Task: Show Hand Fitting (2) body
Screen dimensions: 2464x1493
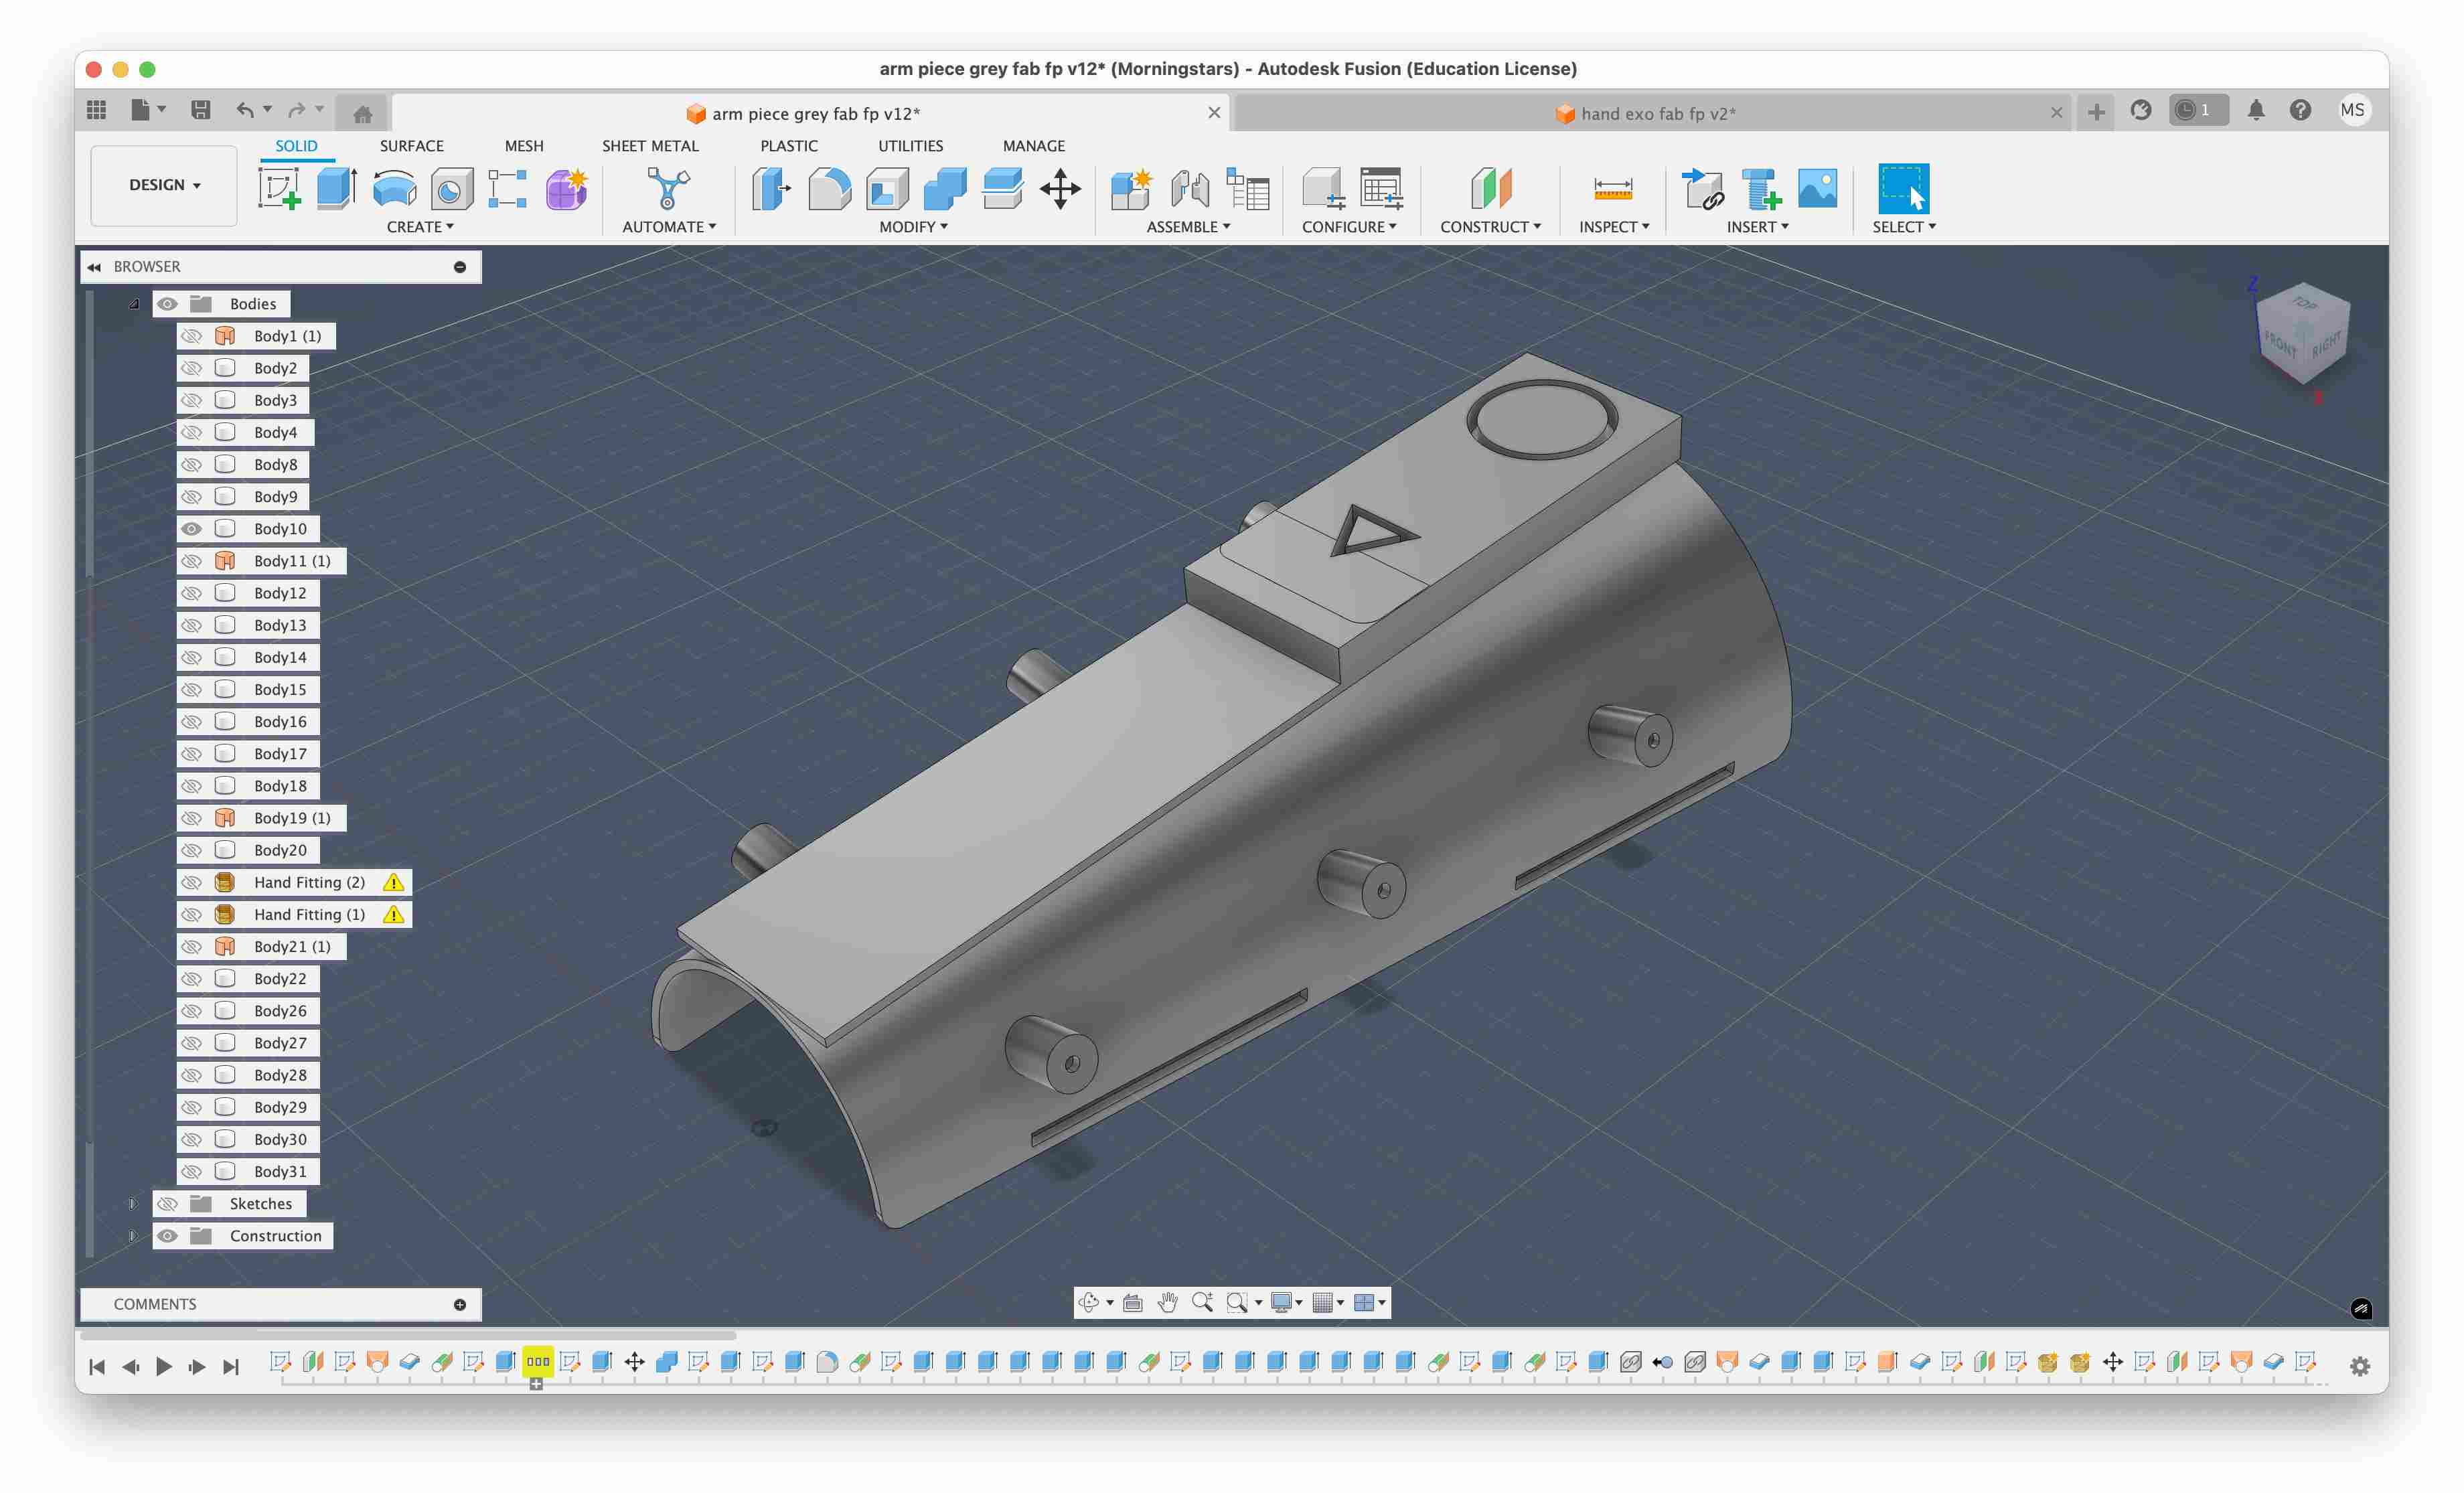Action: 192,882
